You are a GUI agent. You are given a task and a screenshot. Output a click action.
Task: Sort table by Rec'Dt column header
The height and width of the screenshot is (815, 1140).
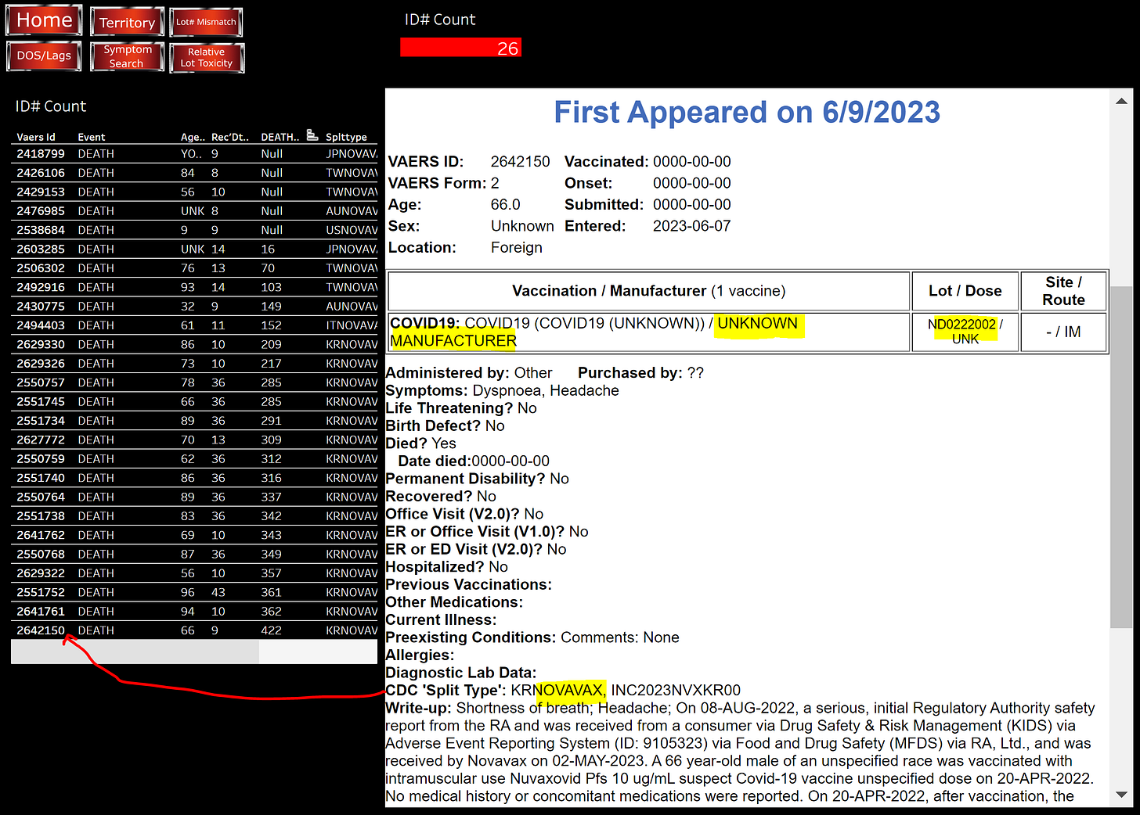(x=230, y=137)
